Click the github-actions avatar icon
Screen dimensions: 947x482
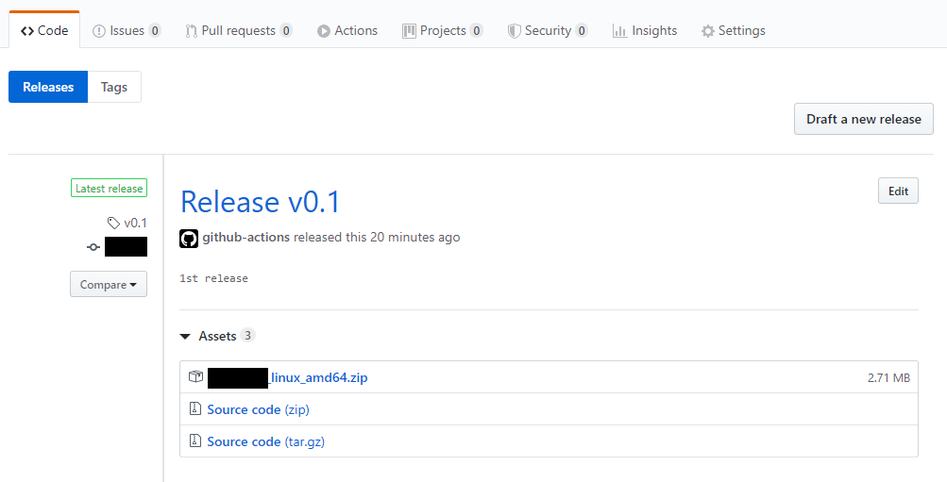[189, 239]
